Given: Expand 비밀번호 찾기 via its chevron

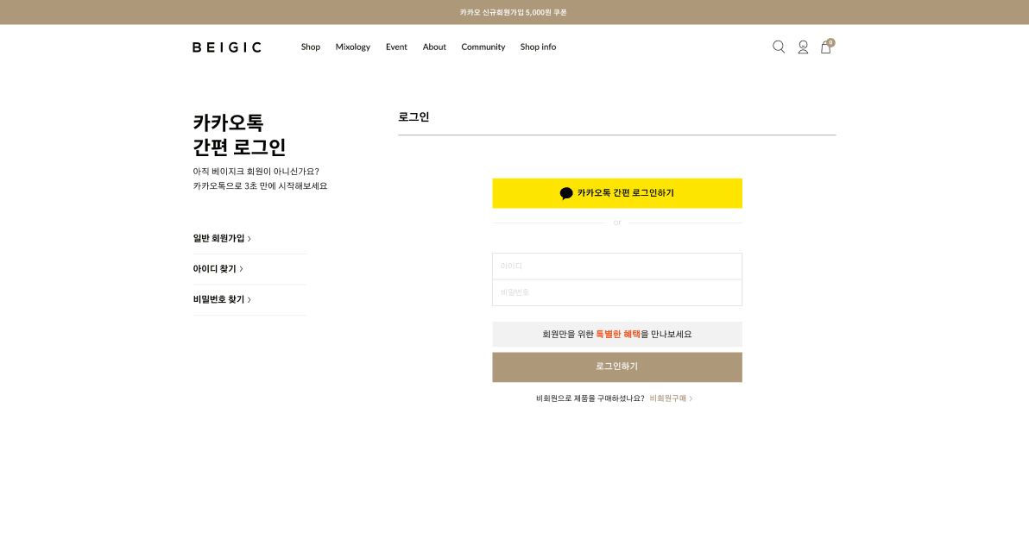Looking at the screenshot, I should 249,299.
